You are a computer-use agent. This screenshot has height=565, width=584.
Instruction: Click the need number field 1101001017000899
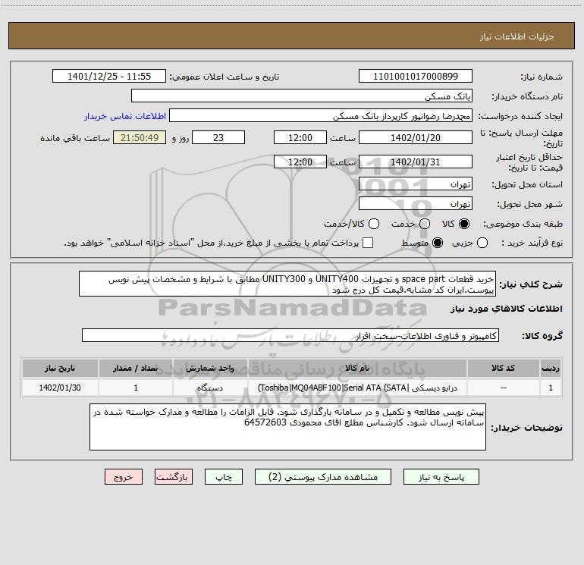point(416,77)
